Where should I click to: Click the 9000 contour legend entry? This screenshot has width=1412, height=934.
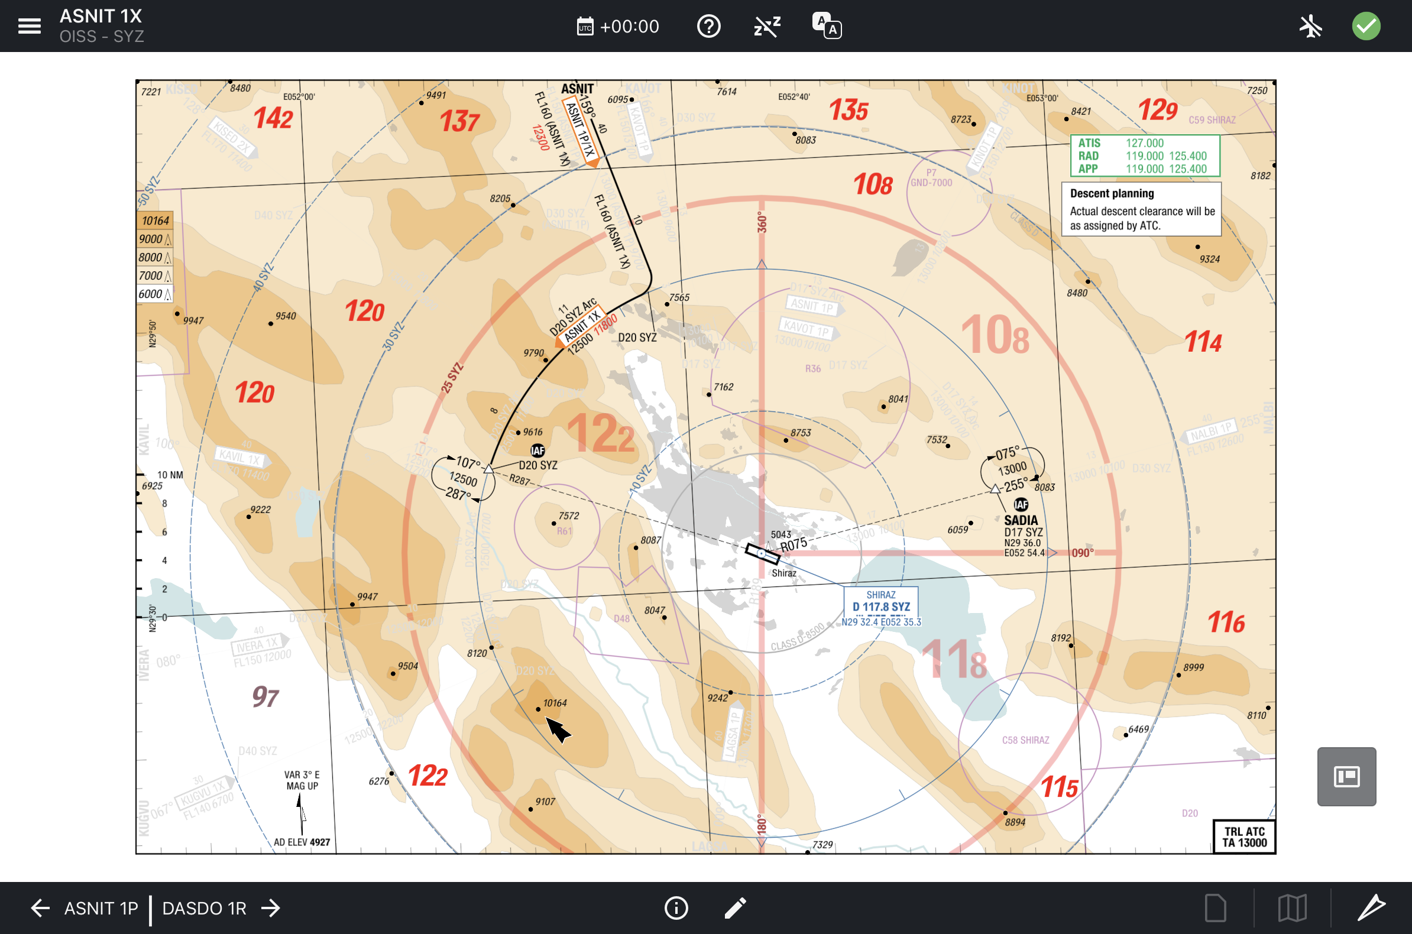155,239
